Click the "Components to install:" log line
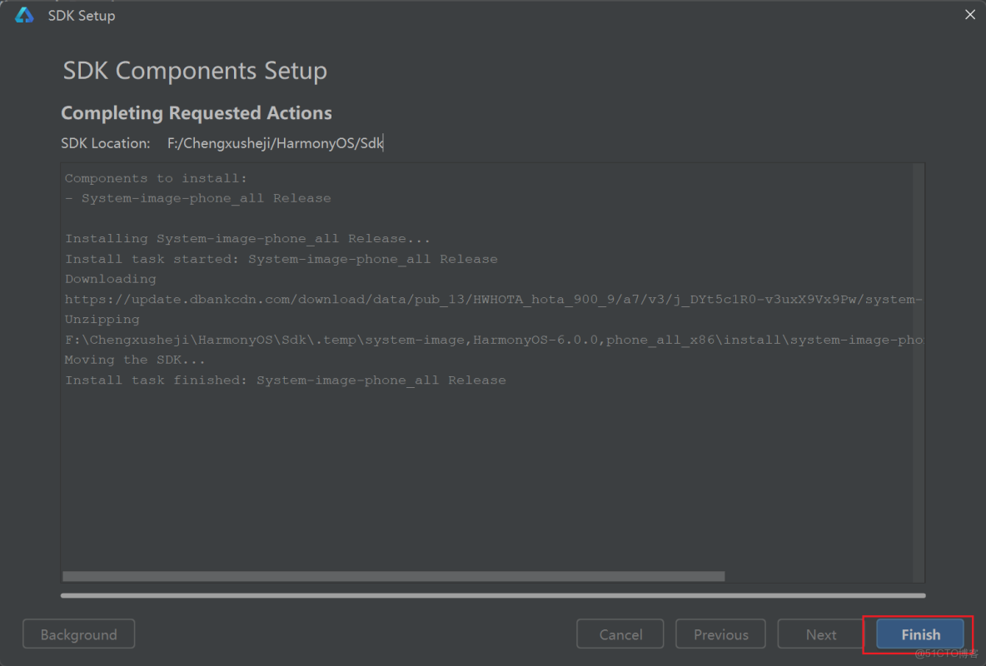This screenshot has width=986, height=666. pos(156,178)
